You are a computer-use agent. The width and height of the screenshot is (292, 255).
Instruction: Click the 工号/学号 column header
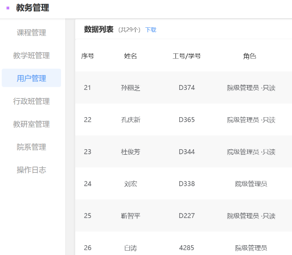[187, 56]
